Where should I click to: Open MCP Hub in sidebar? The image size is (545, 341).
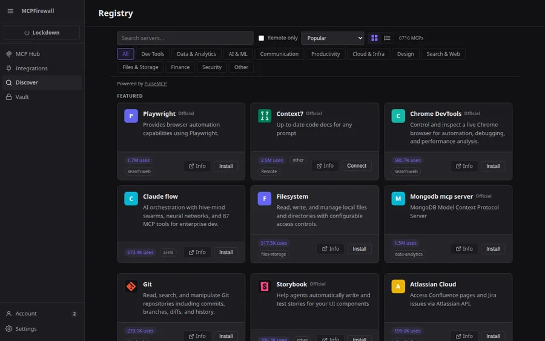(42, 54)
